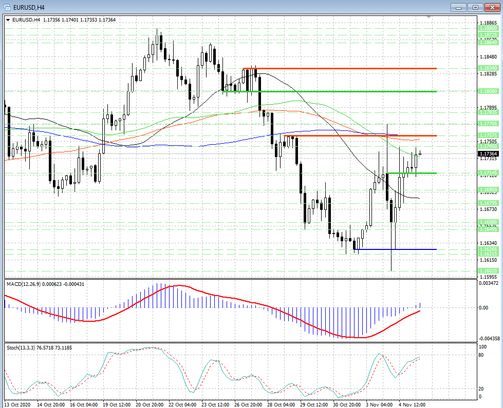
Task: Click the 1.18340 price level label
Action: coord(488,68)
